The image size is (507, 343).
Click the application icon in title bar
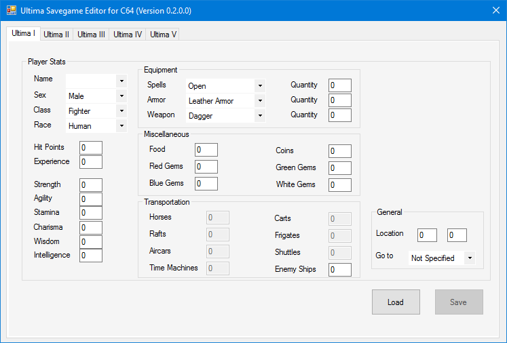[x=12, y=10]
